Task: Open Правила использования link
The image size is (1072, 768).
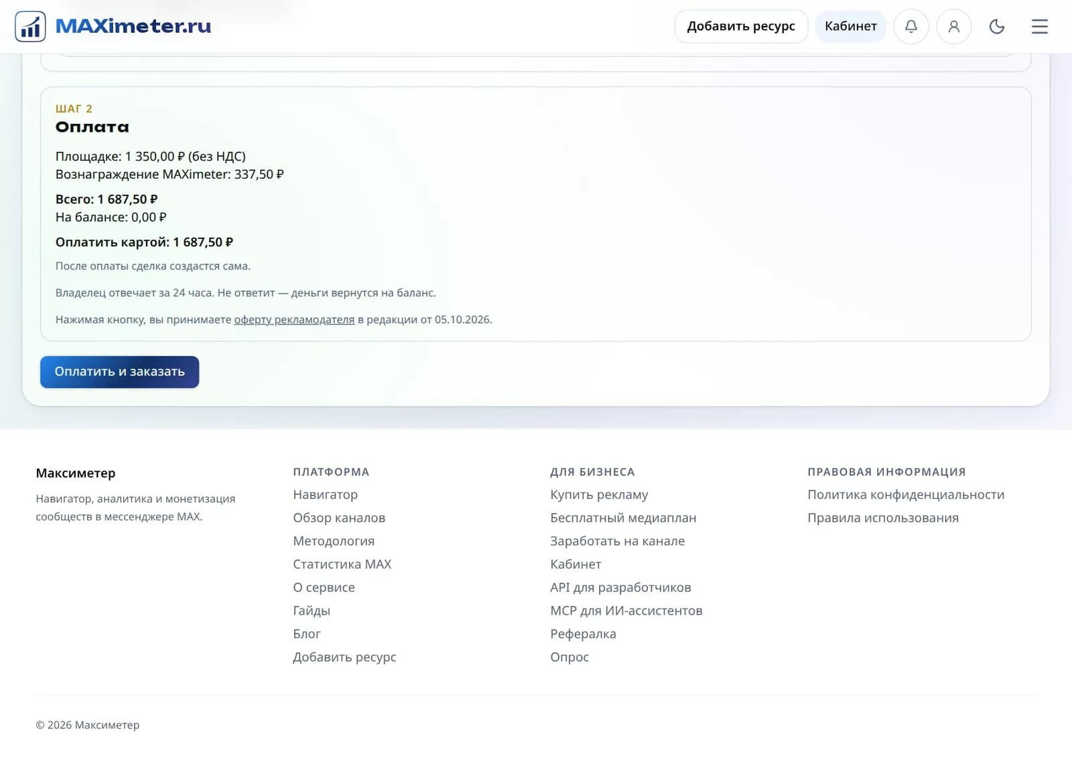Action: point(883,518)
